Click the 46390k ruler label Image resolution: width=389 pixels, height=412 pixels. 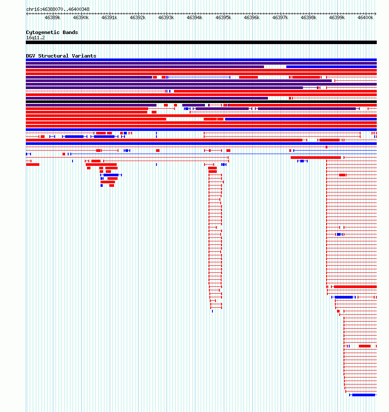point(81,17)
